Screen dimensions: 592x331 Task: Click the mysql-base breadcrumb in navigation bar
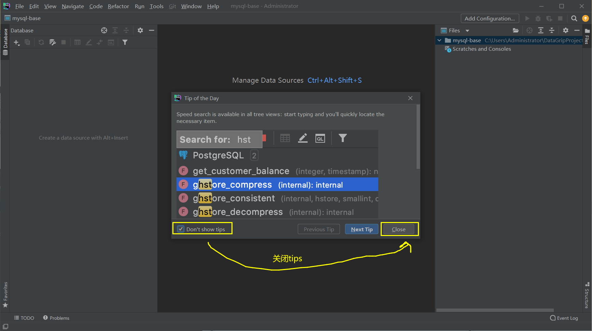coord(23,18)
